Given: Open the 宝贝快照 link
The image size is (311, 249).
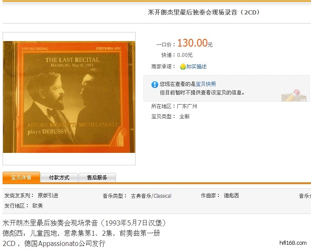Looking at the screenshot, I should click(206, 84).
